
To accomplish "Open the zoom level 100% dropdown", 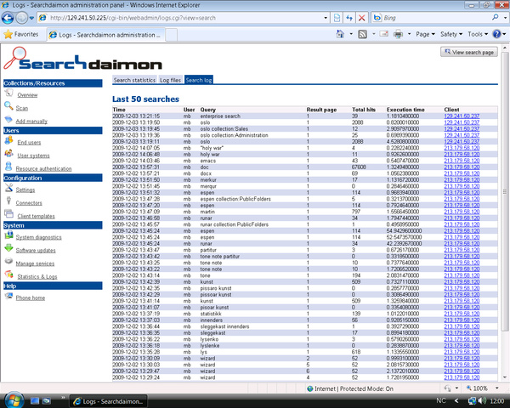I will pyautogui.click(x=497, y=388).
